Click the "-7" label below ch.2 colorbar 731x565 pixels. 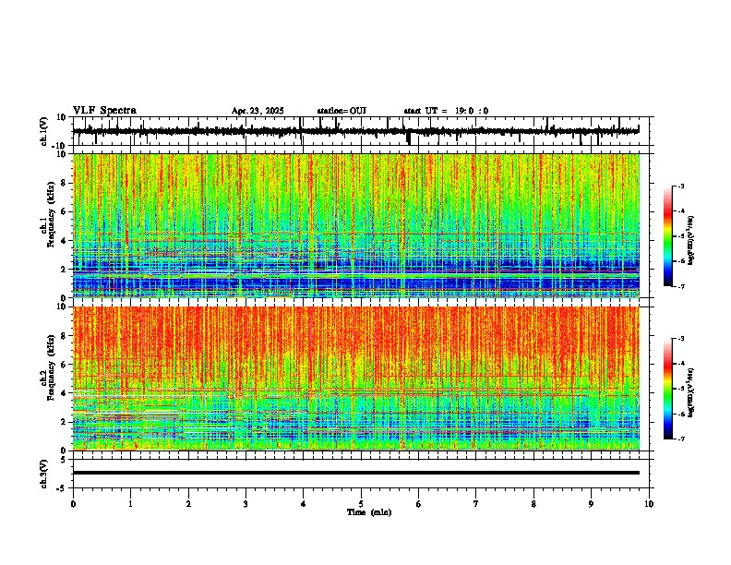pyautogui.click(x=680, y=439)
